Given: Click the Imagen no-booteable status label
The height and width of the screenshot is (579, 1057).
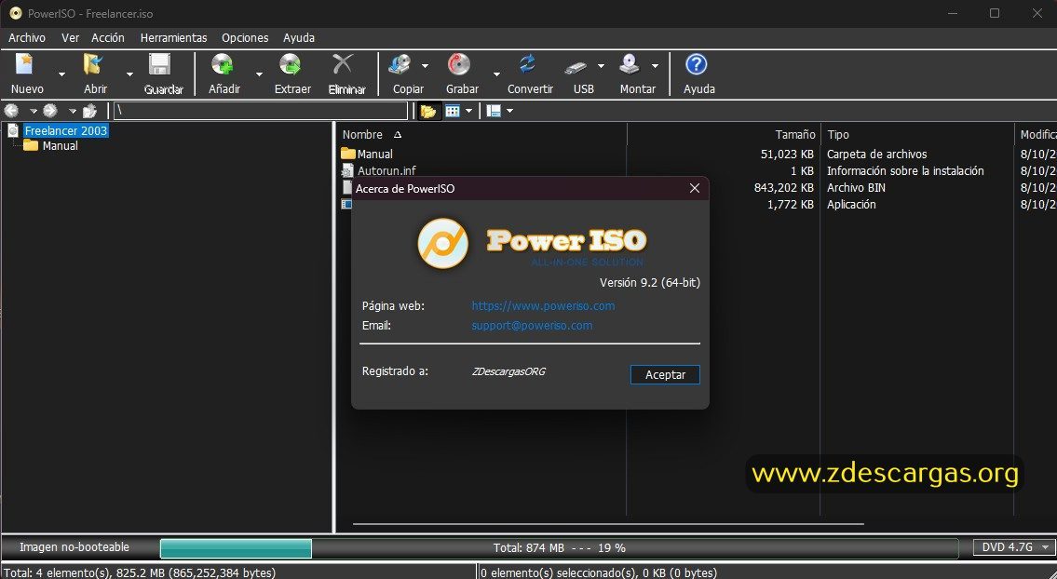Looking at the screenshot, I should pyautogui.click(x=75, y=547).
